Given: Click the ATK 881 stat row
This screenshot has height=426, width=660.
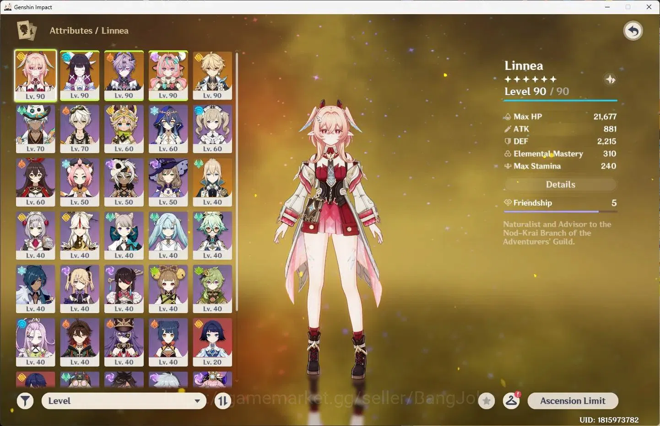Looking at the screenshot, I should point(560,129).
